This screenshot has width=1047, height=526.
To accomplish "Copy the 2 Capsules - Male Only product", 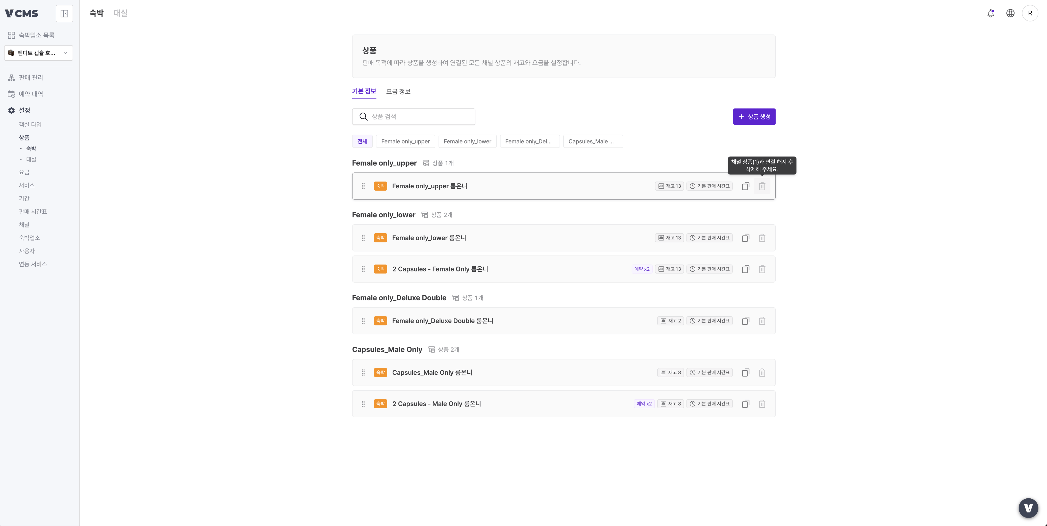I will coord(745,404).
